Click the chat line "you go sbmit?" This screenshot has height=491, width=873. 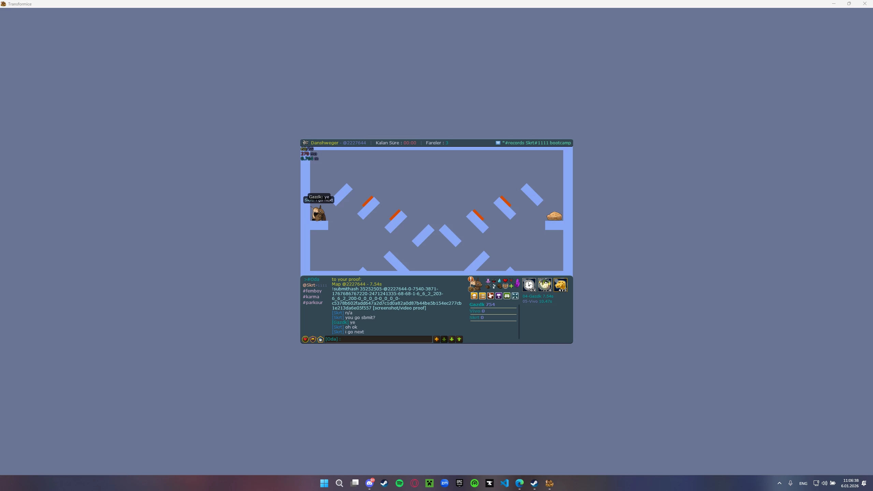tap(360, 318)
